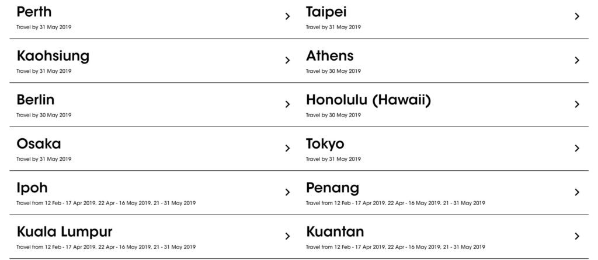Click the Penang travel period text
The width and height of the screenshot is (598, 260).
[395, 203]
